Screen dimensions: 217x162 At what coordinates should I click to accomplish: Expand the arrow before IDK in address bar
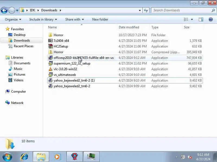(27, 10)
